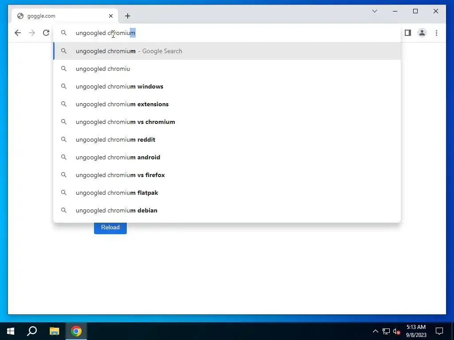Open taskbar search magnifier
Image resolution: width=454 pixels, height=340 pixels.
pos(32,331)
